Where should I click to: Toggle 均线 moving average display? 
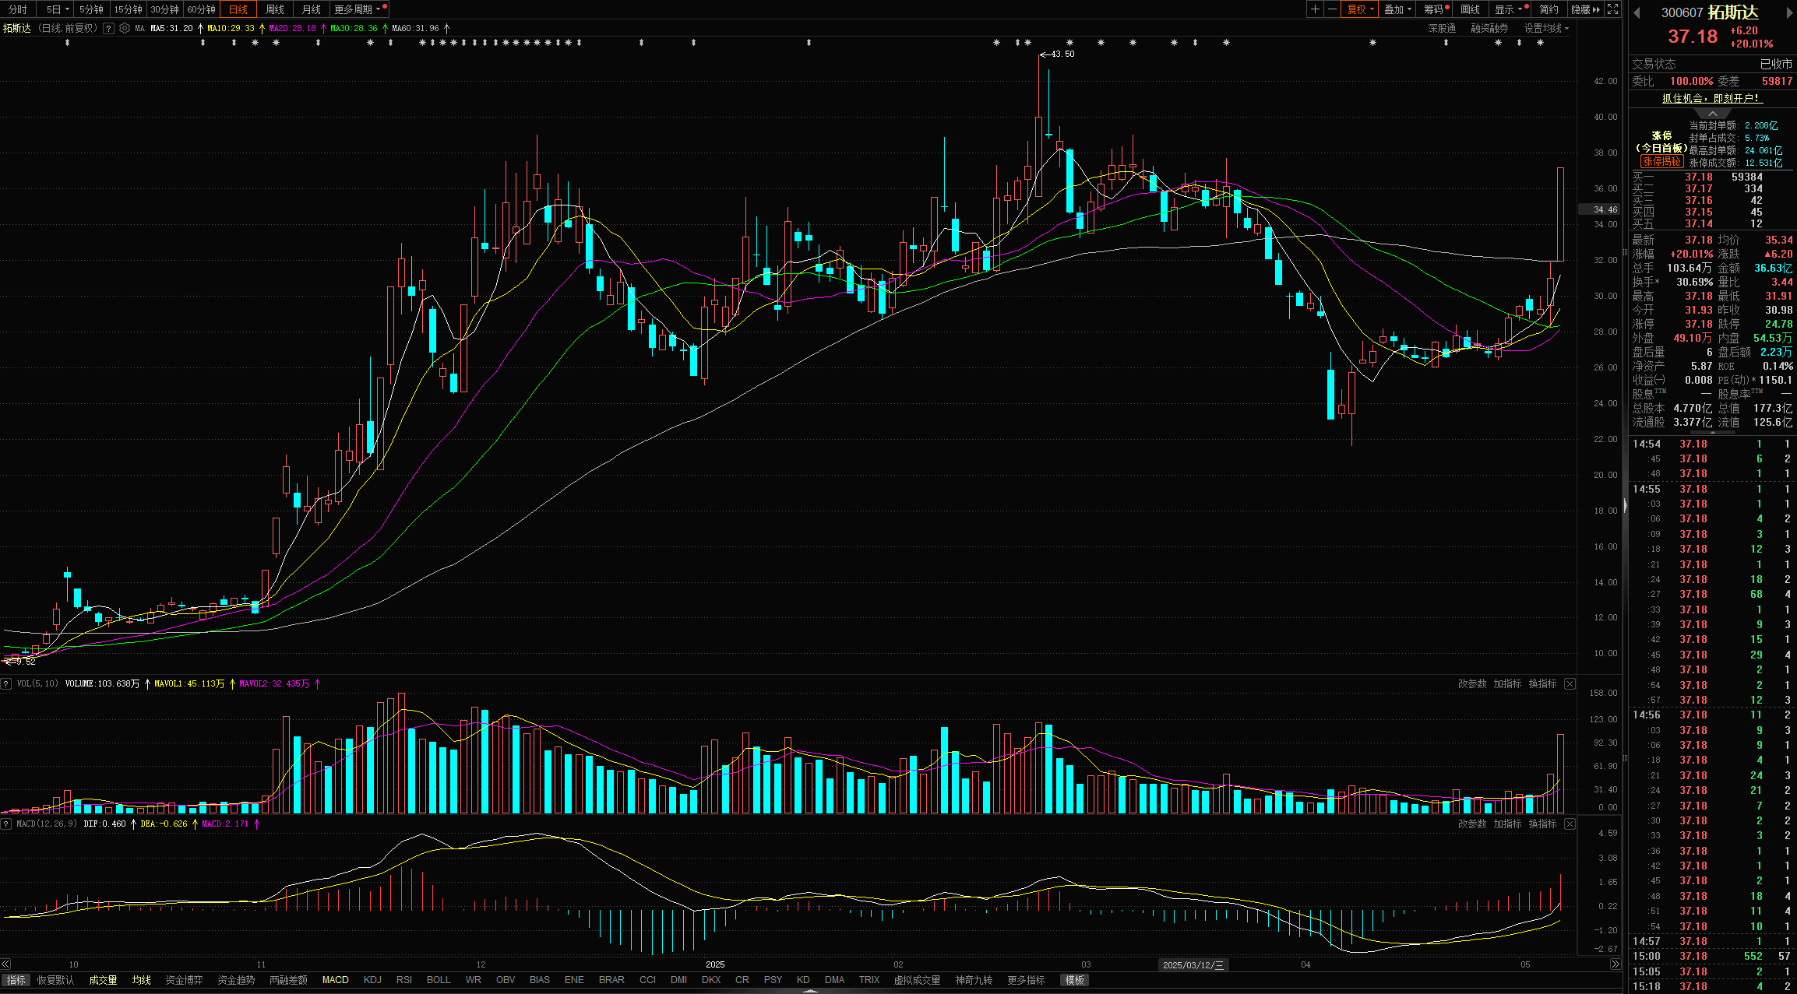point(141,980)
